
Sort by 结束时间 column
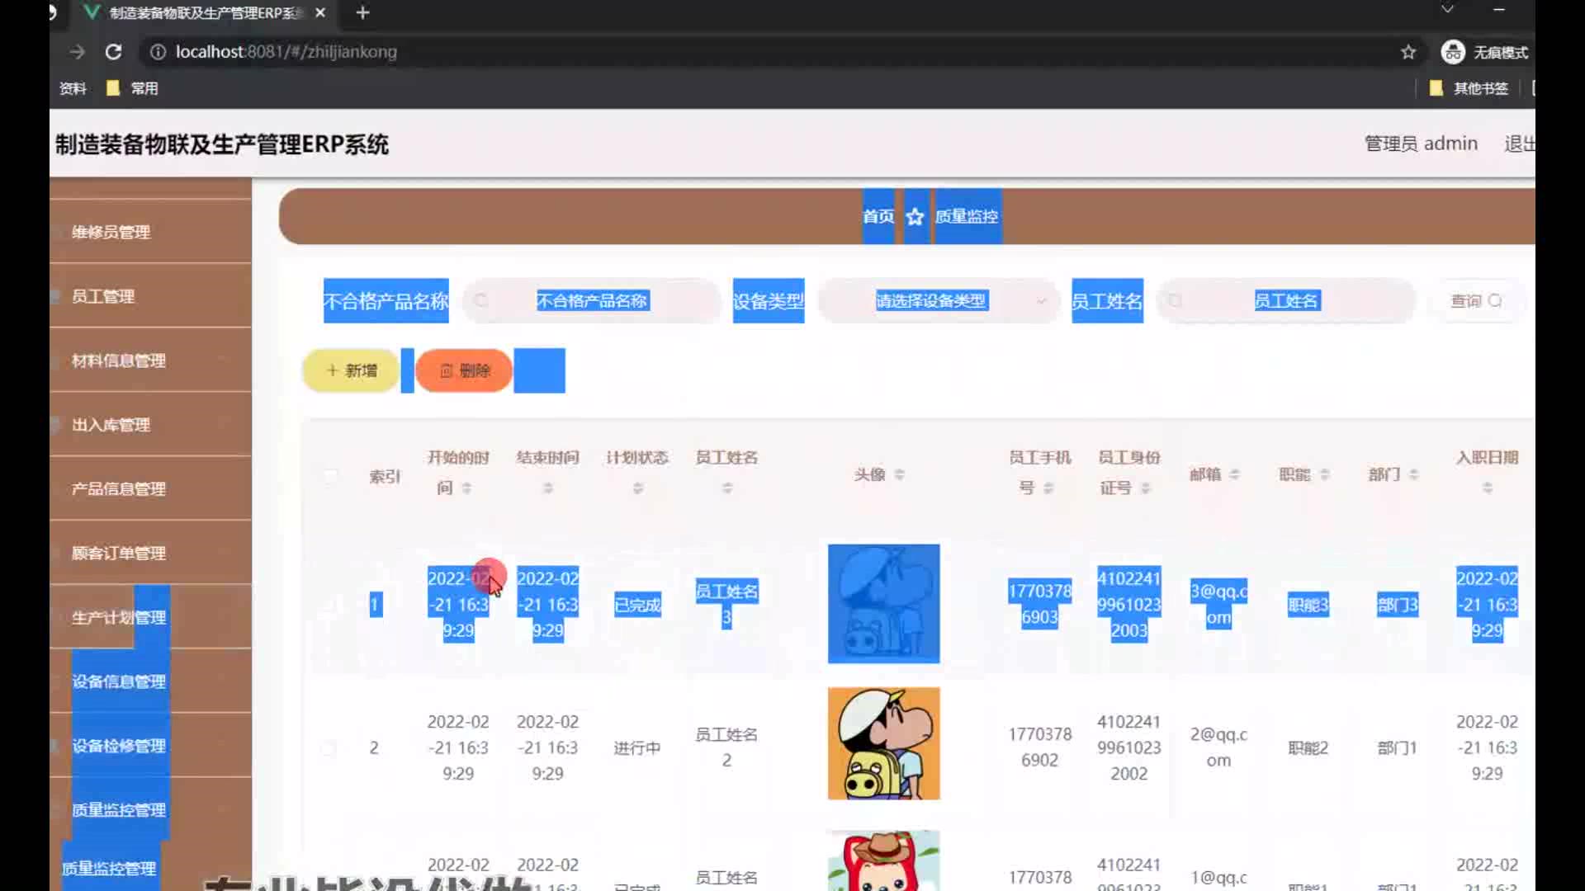click(547, 488)
